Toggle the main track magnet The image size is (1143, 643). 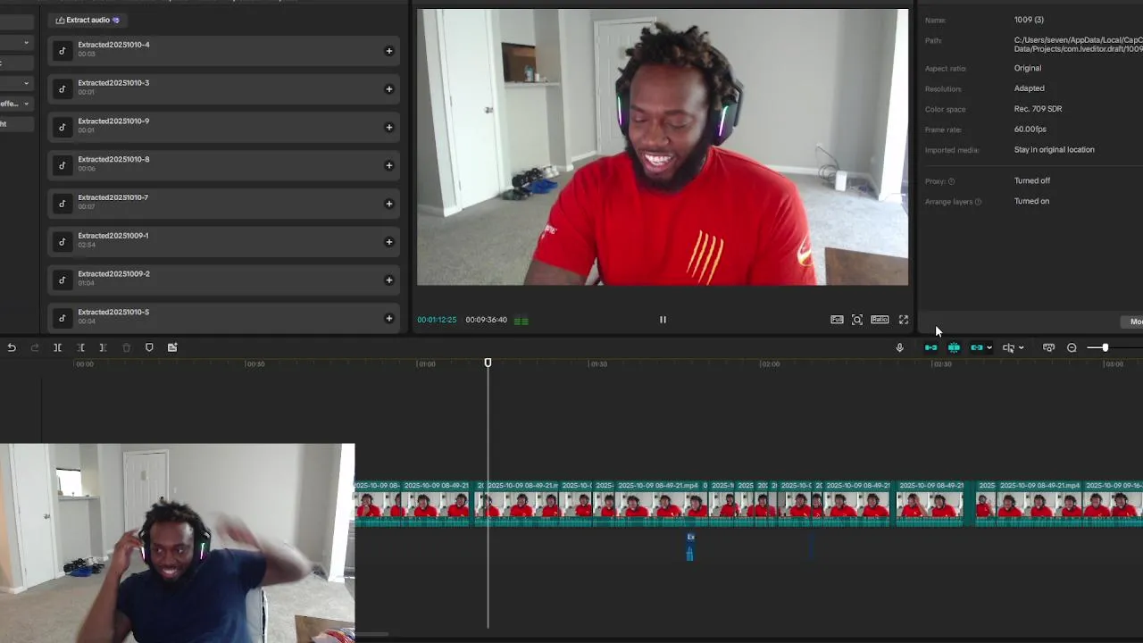(930, 347)
